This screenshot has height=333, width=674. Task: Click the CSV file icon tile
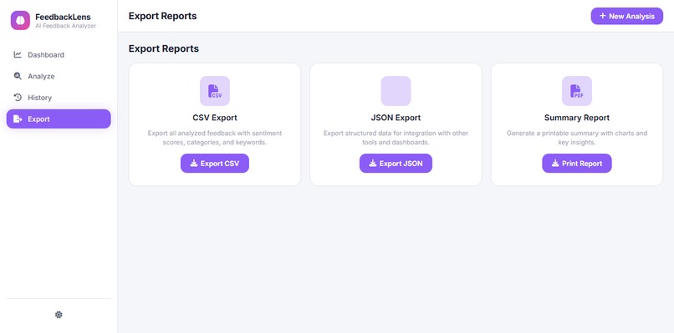[215, 91]
